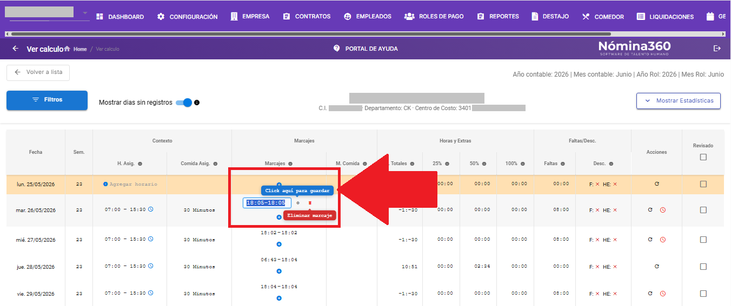Check Revisado for vie. 29/05/2026

(x=703, y=294)
